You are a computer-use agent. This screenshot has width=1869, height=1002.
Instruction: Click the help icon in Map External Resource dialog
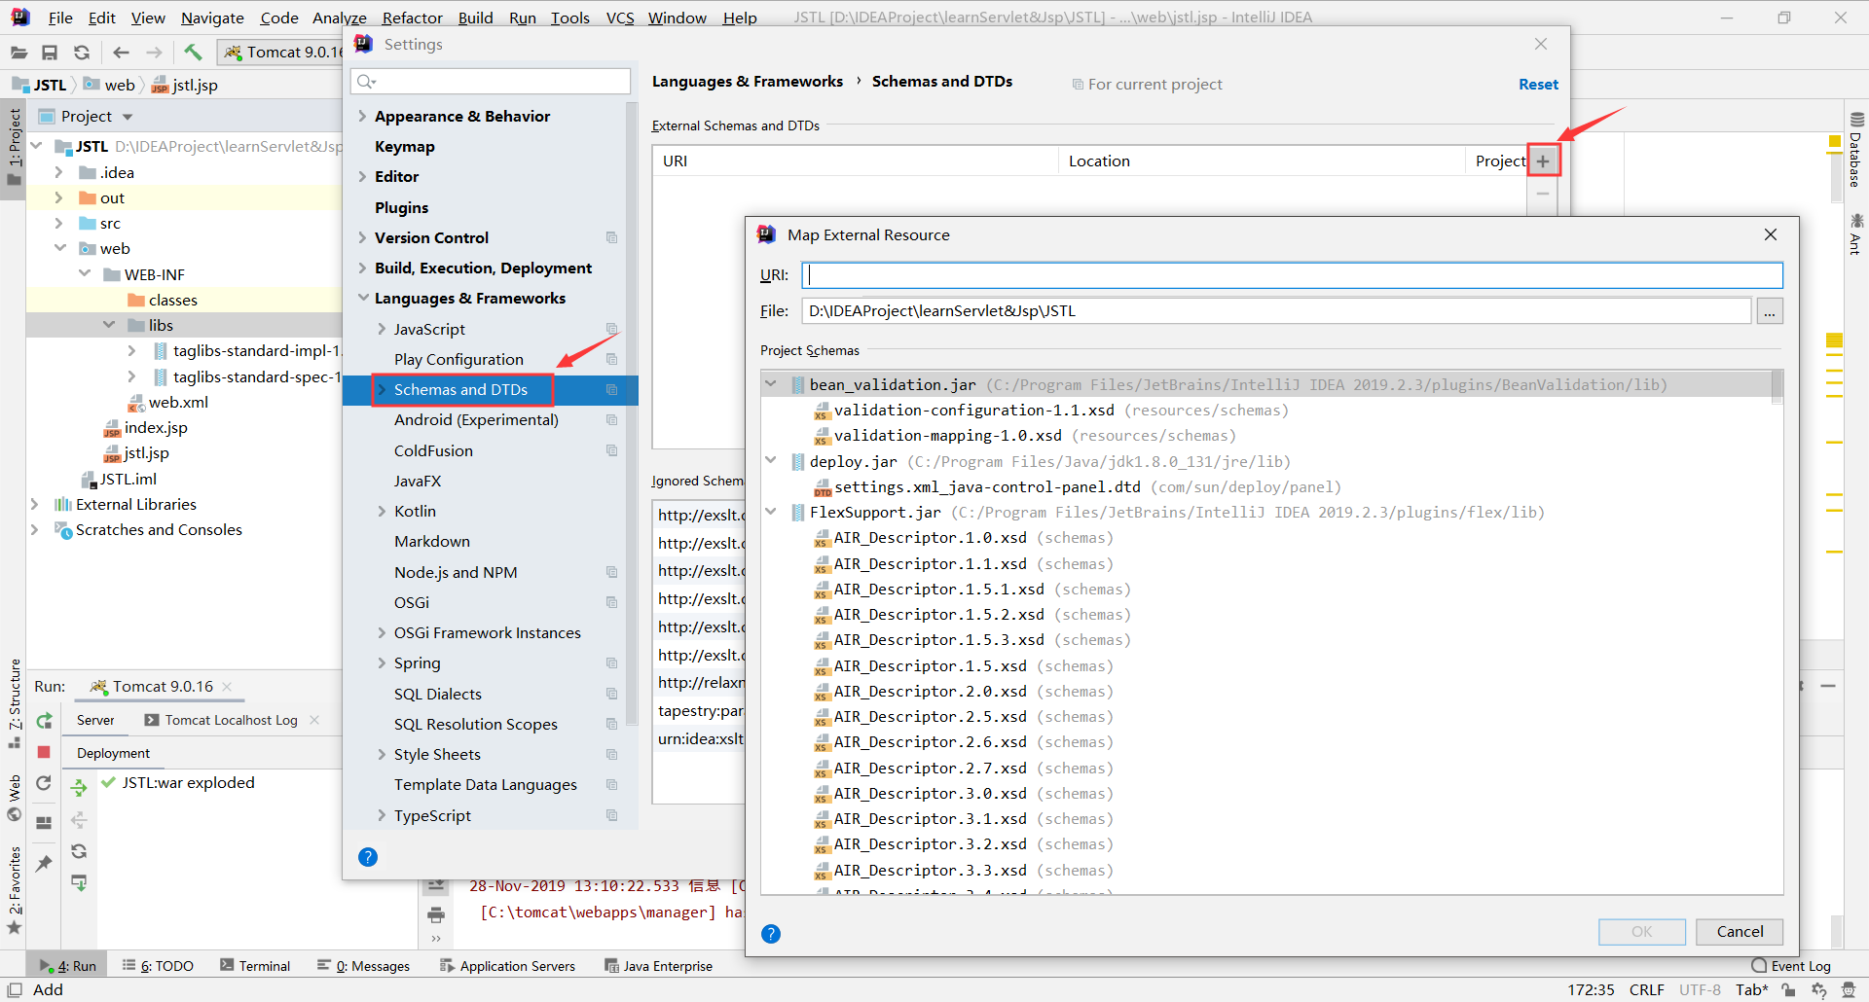point(770,934)
